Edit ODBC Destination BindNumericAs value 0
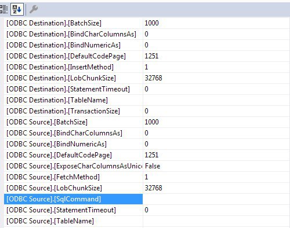The height and width of the screenshot is (228, 290). pyautogui.click(x=216, y=45)
